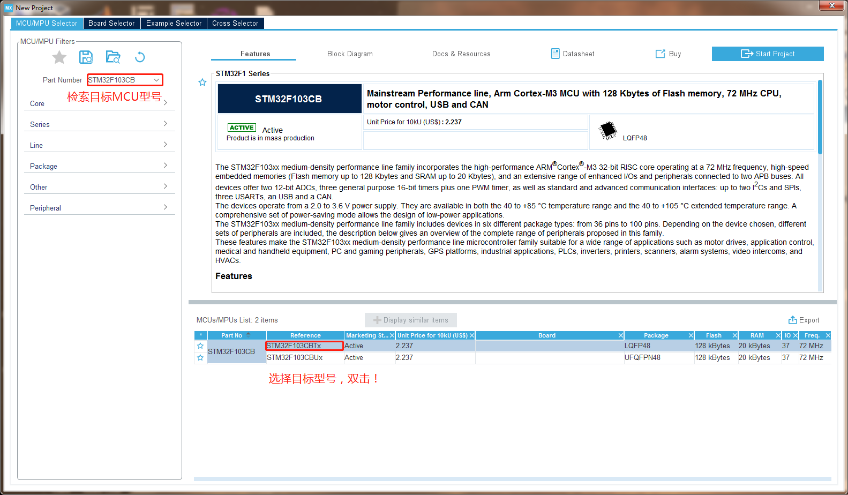Open the Features tab
Screen dimensions: 848x495
255,54
